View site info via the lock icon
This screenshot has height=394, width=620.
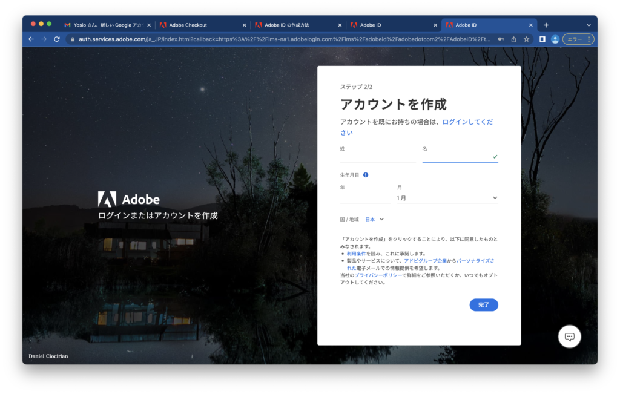(72, 39)
